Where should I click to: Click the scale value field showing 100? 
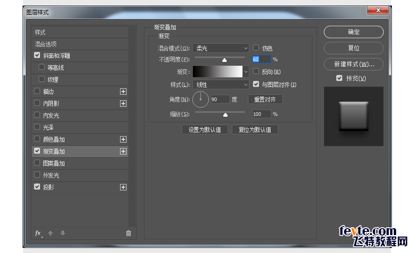coord(261,114)
